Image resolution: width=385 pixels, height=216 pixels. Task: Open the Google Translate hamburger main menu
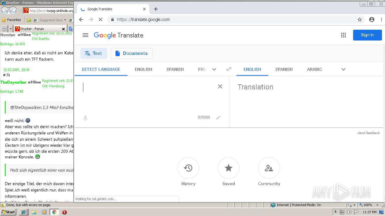coord(85,35)
